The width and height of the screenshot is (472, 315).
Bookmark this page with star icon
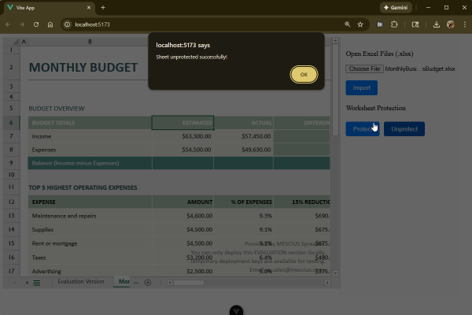tap(360, 24)
